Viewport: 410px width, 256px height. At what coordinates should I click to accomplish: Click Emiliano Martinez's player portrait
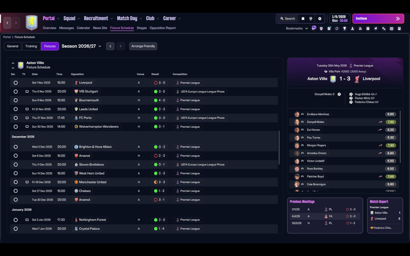(297, 114)
